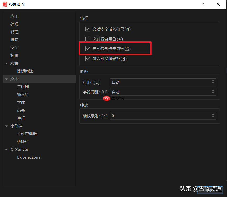Select the X Server category
This screenshot has width=227, height=197.
(x=20, y=149)
